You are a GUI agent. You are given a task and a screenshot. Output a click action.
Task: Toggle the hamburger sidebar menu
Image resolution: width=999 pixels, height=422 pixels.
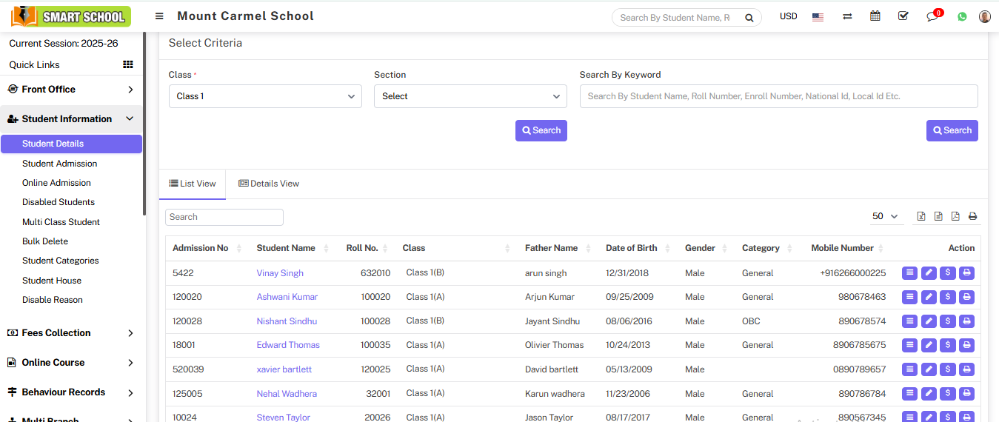[x=159, y=16]
